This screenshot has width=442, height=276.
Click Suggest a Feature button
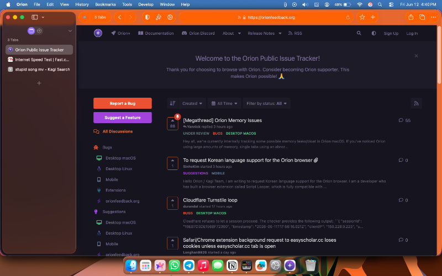(123, 118)
